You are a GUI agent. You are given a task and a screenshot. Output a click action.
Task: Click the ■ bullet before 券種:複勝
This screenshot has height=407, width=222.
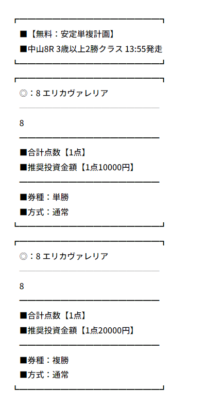coord(23,360)
